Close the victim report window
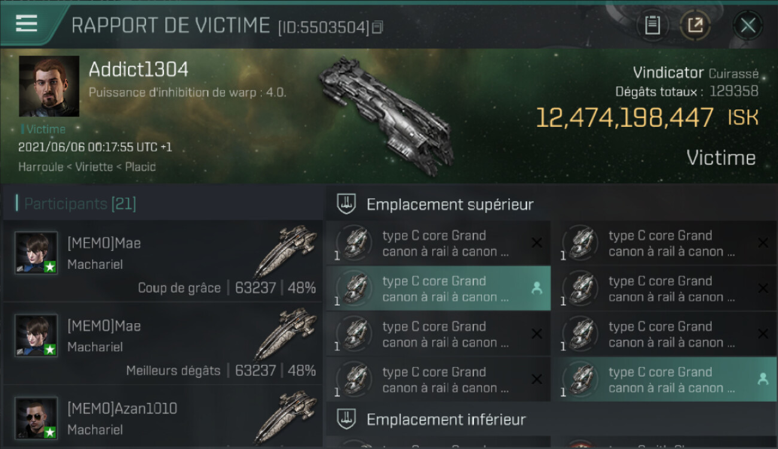778x449 pixels. 748,25
